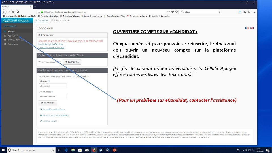The image size is (272, 153).
Task: Reload the page with the refresh icon
Action: coord(13,12)
